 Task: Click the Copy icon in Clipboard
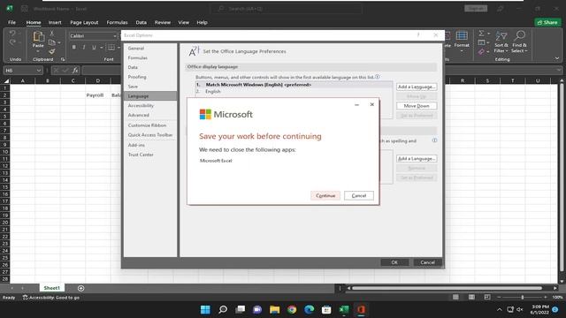[52, 42]
